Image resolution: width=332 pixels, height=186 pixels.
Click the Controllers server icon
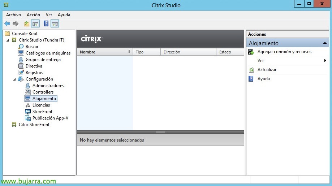pos(28,92)
